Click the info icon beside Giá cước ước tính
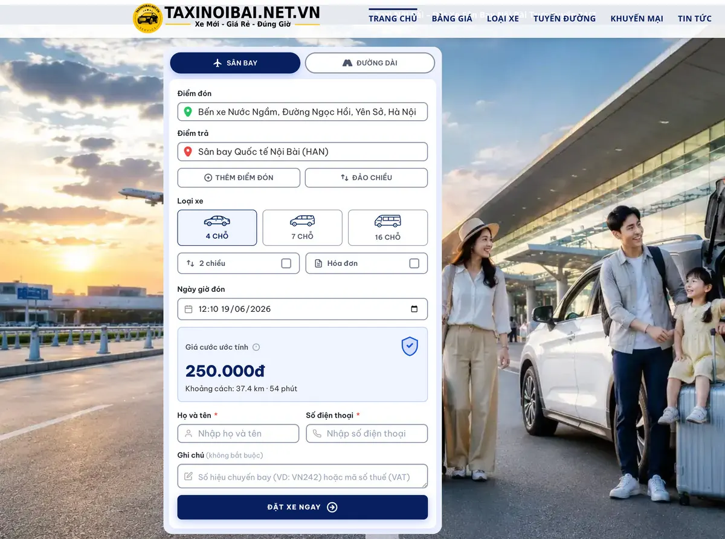The width and height of the screenshot is (725, 539). coord(256,347)
